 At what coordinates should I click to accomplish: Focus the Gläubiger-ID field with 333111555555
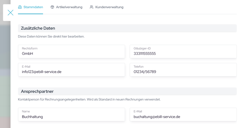coord(183,54)
